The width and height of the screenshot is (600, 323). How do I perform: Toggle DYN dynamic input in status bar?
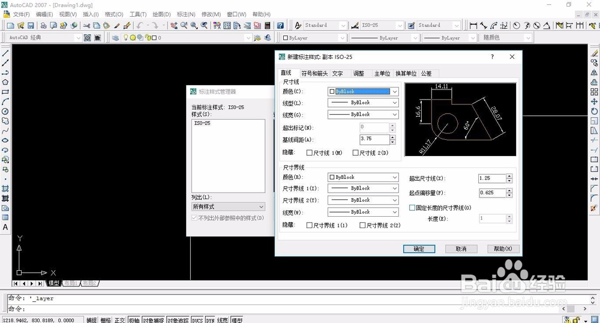(210, 320)
